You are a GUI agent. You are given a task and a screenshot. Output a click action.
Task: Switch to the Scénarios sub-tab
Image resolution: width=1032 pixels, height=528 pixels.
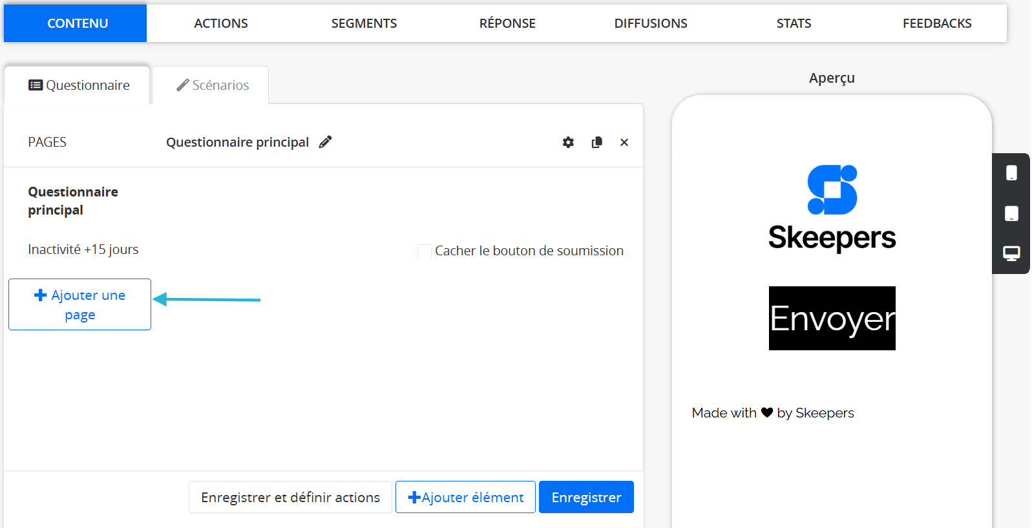coord(211,85)
